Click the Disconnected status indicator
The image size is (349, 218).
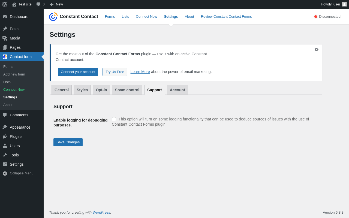327,17
